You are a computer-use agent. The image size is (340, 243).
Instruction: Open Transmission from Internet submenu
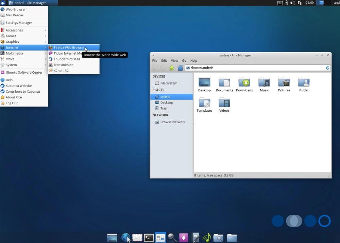coord(74,65)
